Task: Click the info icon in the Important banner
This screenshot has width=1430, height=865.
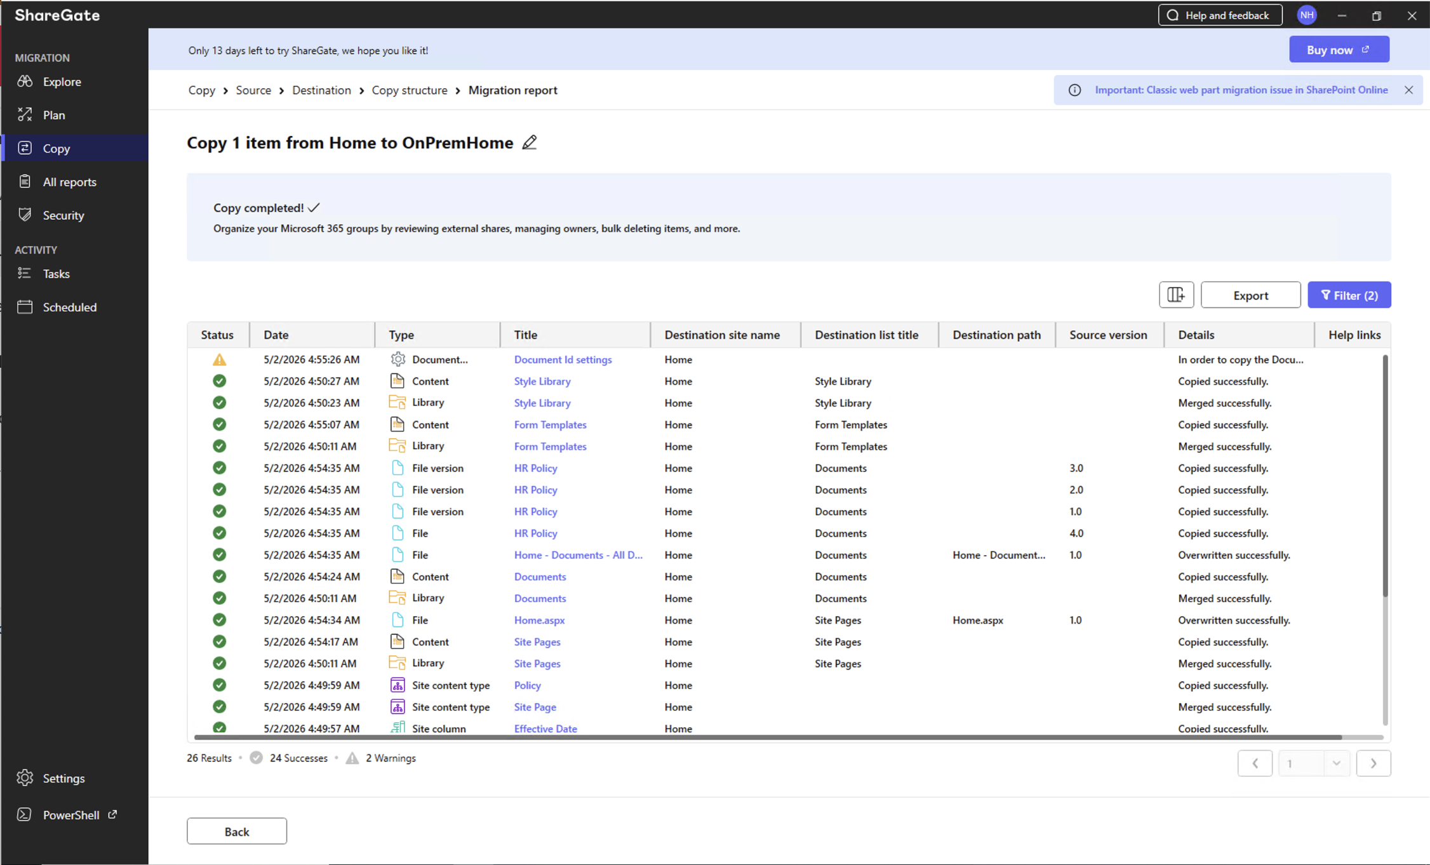Action: (x=1074, y=90)
